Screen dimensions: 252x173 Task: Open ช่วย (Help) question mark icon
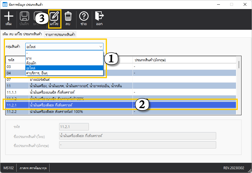(x=84, y=17)
